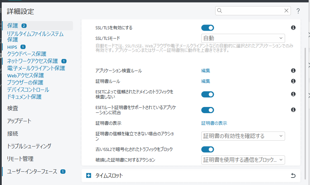This screenshot has height=185, width=310.
Task: Toggle SSL/TLSを有効にする switch
Action: point(207,28)
